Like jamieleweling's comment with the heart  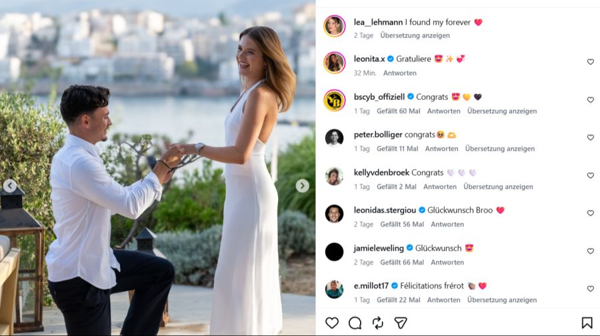[x=591, y=251]
